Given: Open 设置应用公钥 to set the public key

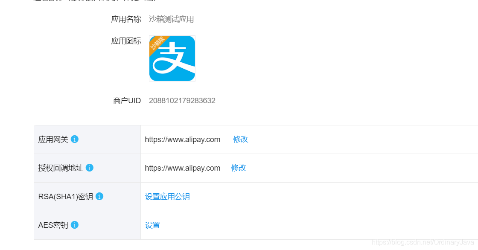Looking at the screenshot, I should point(167,196).
